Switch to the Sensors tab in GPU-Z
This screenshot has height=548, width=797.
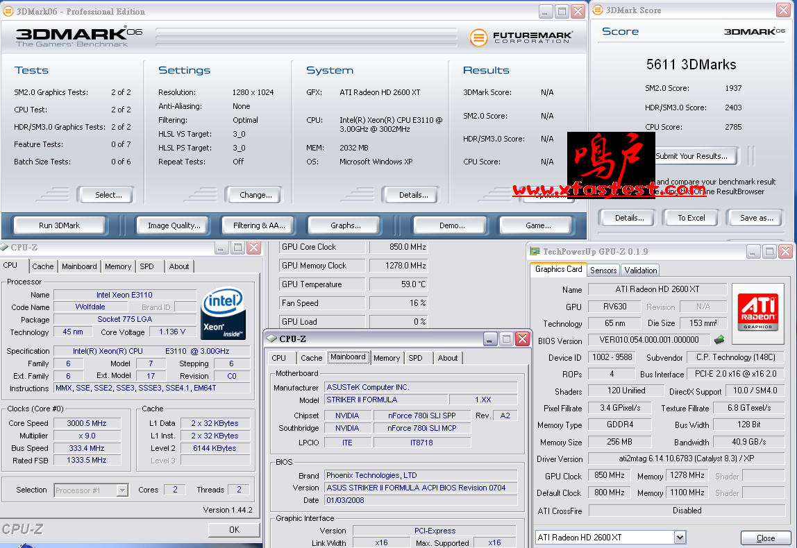coord(603,271)
